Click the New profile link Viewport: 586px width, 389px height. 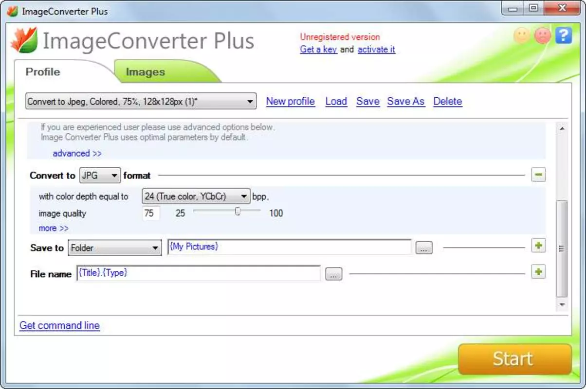click(x=291, y=101)
